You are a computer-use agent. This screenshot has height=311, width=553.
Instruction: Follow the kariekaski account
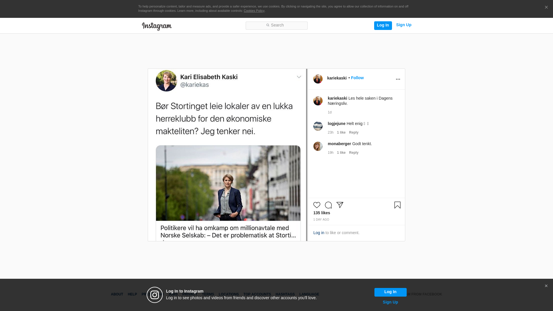coord(357,78)
